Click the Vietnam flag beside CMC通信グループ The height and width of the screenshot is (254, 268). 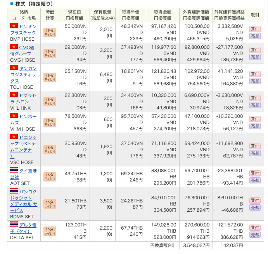click(14, 47)
